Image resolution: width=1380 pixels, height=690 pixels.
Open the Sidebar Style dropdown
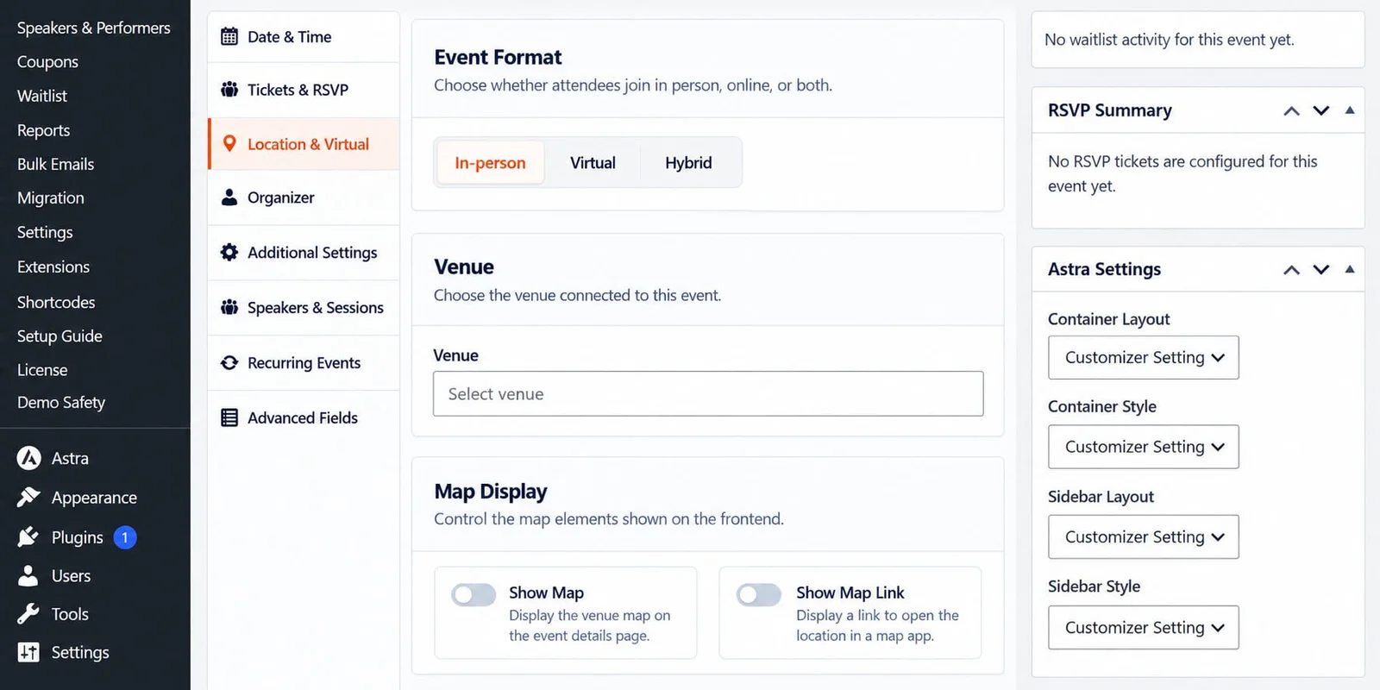(x=1144, y=627)
